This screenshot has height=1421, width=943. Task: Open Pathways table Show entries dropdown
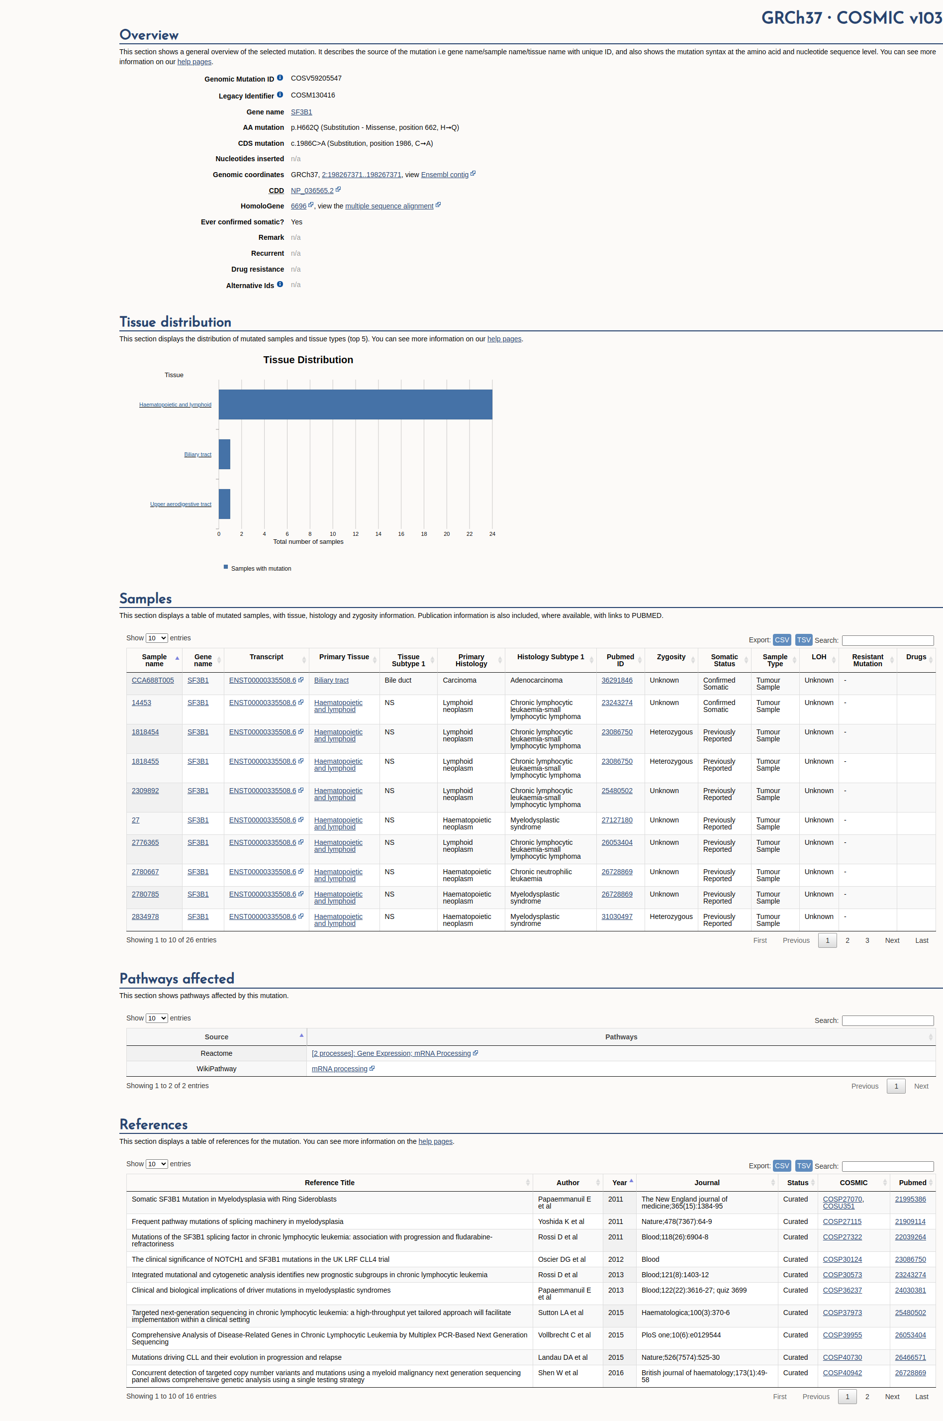[156, 1018]
